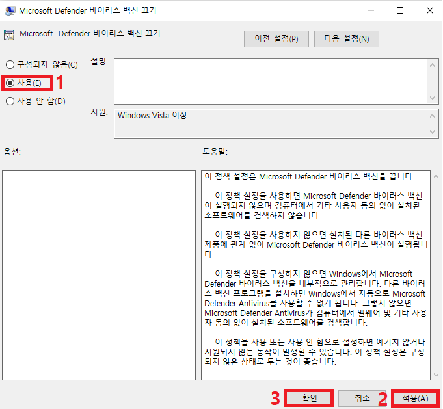443x409 pixels.
Task: Maximize the dialog window
Action: pos(400,11)
